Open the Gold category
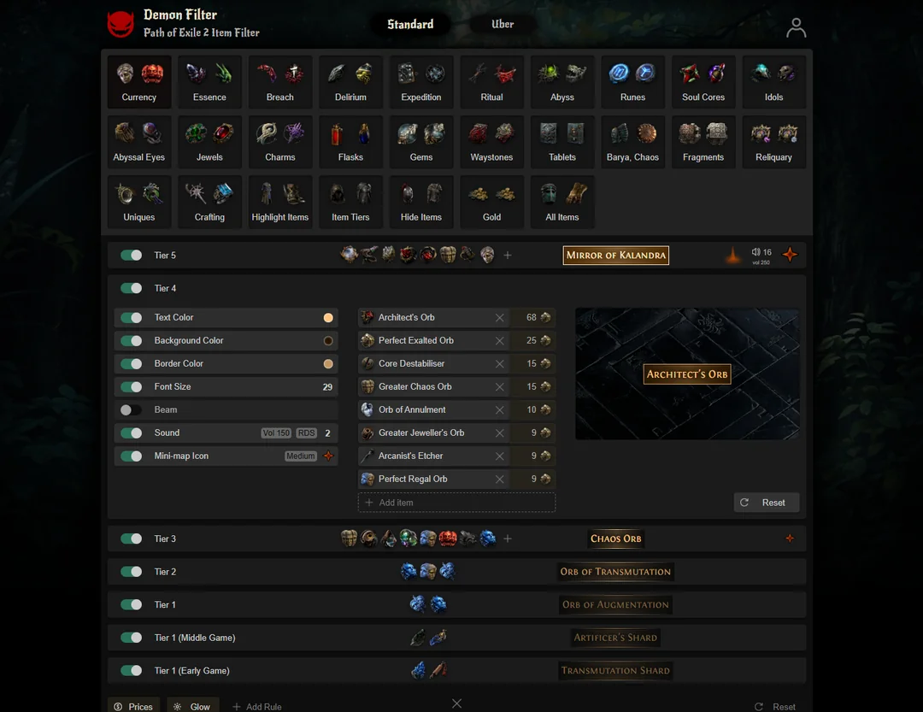 [x=491, y=202]
